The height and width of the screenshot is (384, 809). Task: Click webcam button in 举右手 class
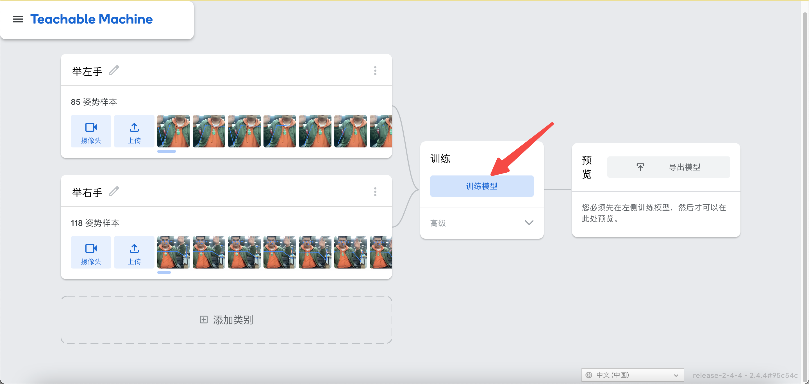pyautogui.click(x=91, y=252)
